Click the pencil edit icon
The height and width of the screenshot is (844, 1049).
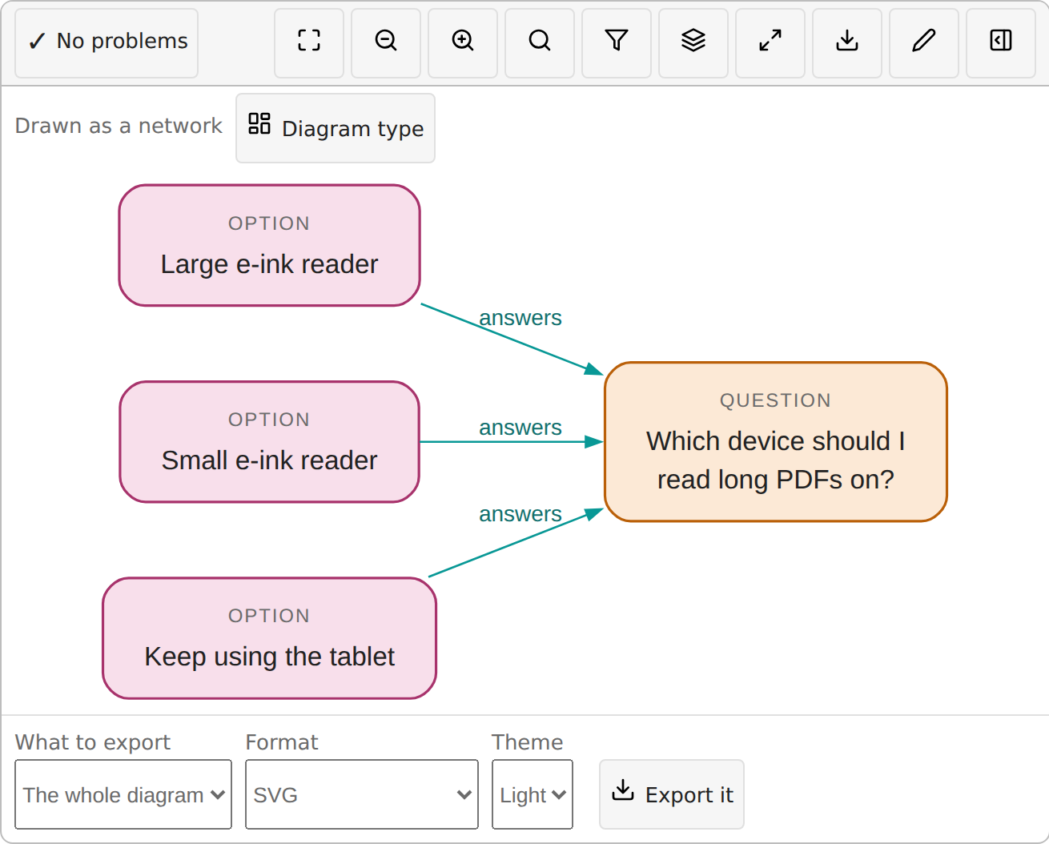[x=924, y=43]
